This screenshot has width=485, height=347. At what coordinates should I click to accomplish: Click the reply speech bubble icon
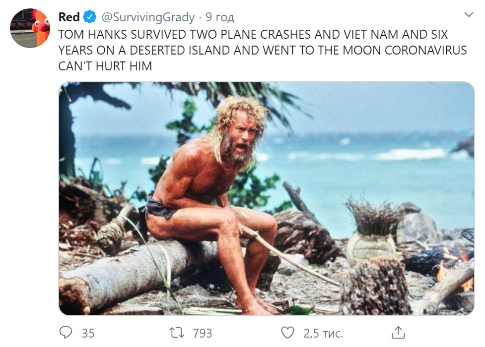[66, 333]
